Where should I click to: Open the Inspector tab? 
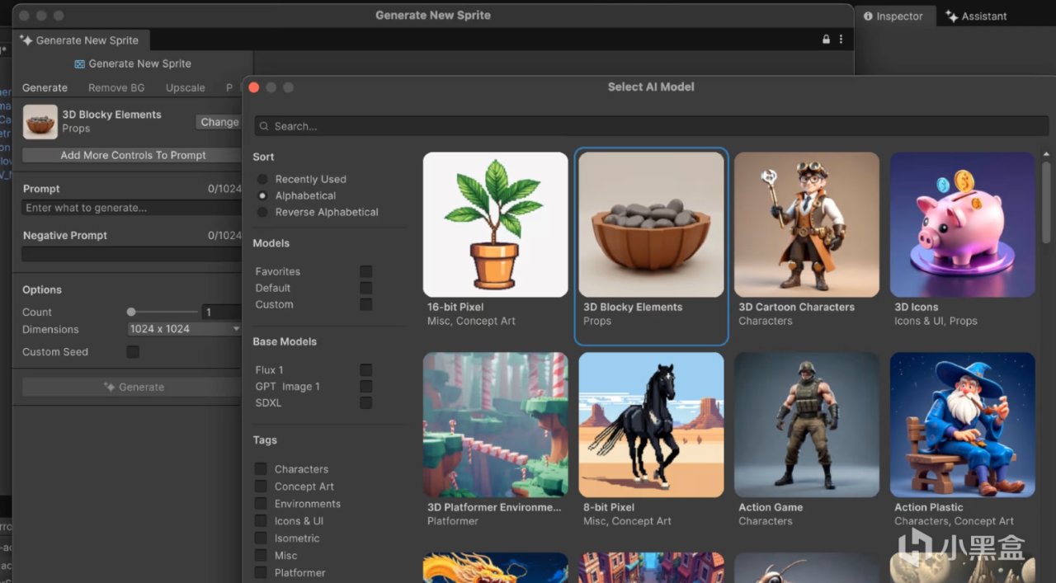point(894,16)
